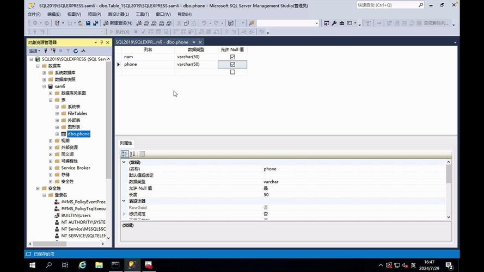Click the wrench properties icon in toolbar

click(334, 23)
